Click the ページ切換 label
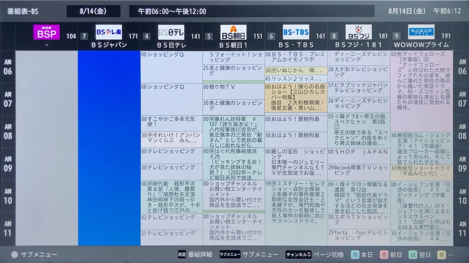This screenshot has width=469, height=263. [x=328, y=255]
